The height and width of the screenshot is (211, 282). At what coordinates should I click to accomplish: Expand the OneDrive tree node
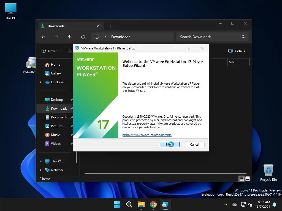[x=40, y=82]
